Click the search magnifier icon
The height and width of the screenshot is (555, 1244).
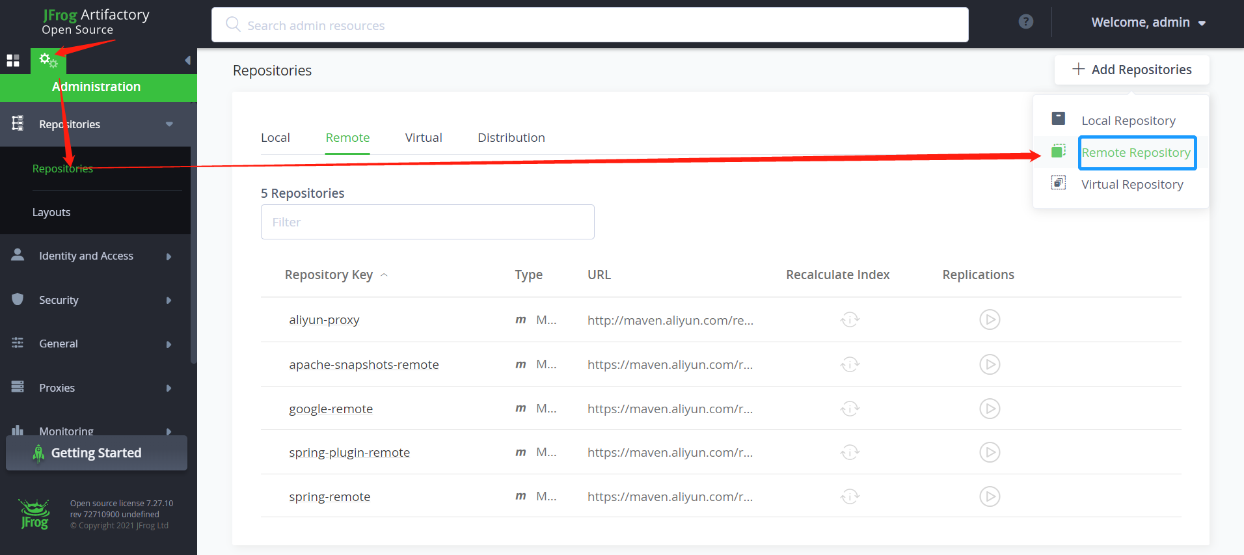233,25
